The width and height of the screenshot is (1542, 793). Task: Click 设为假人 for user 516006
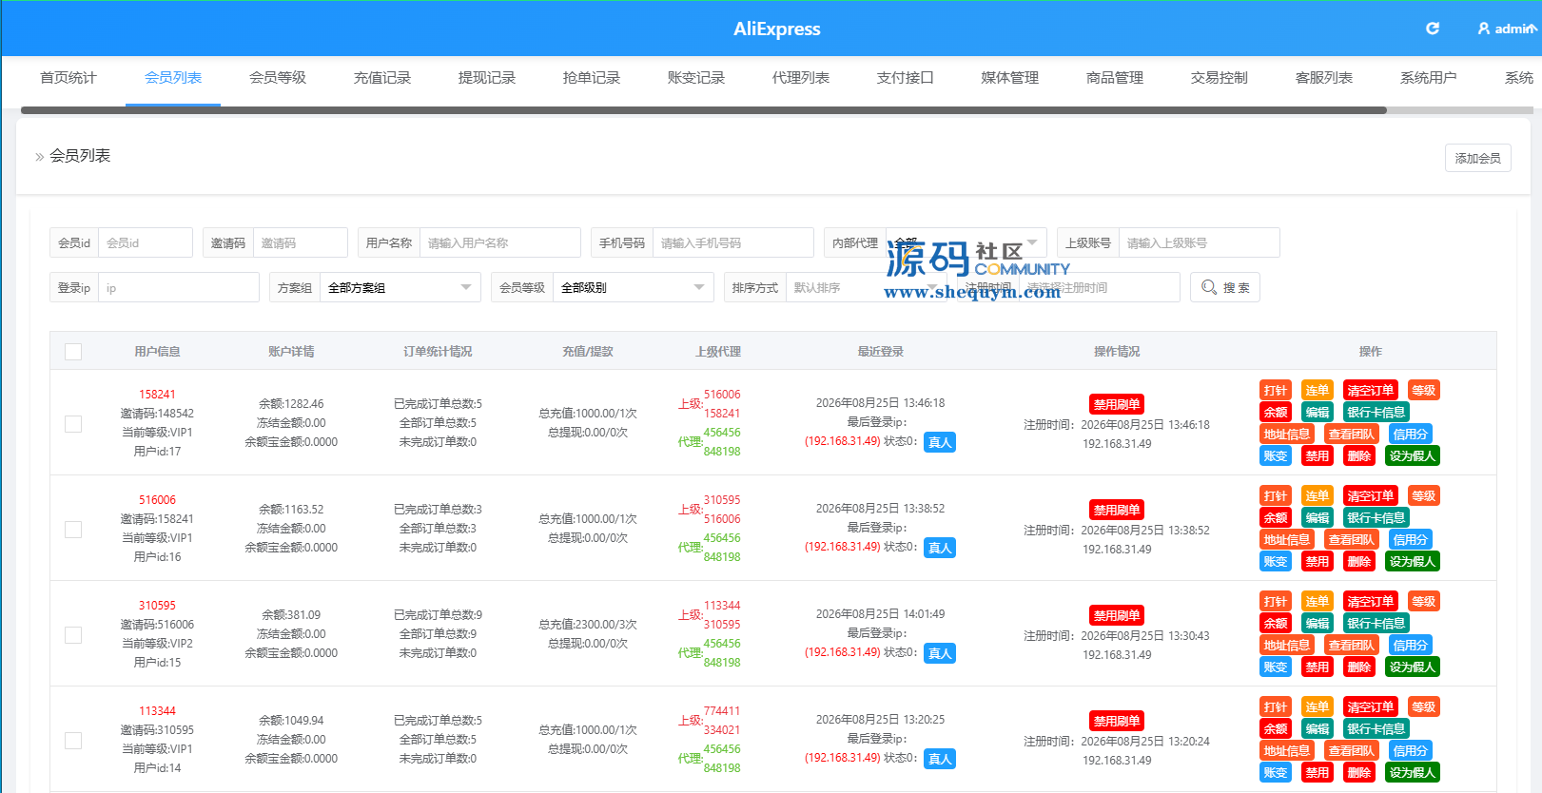[1413, 562]
